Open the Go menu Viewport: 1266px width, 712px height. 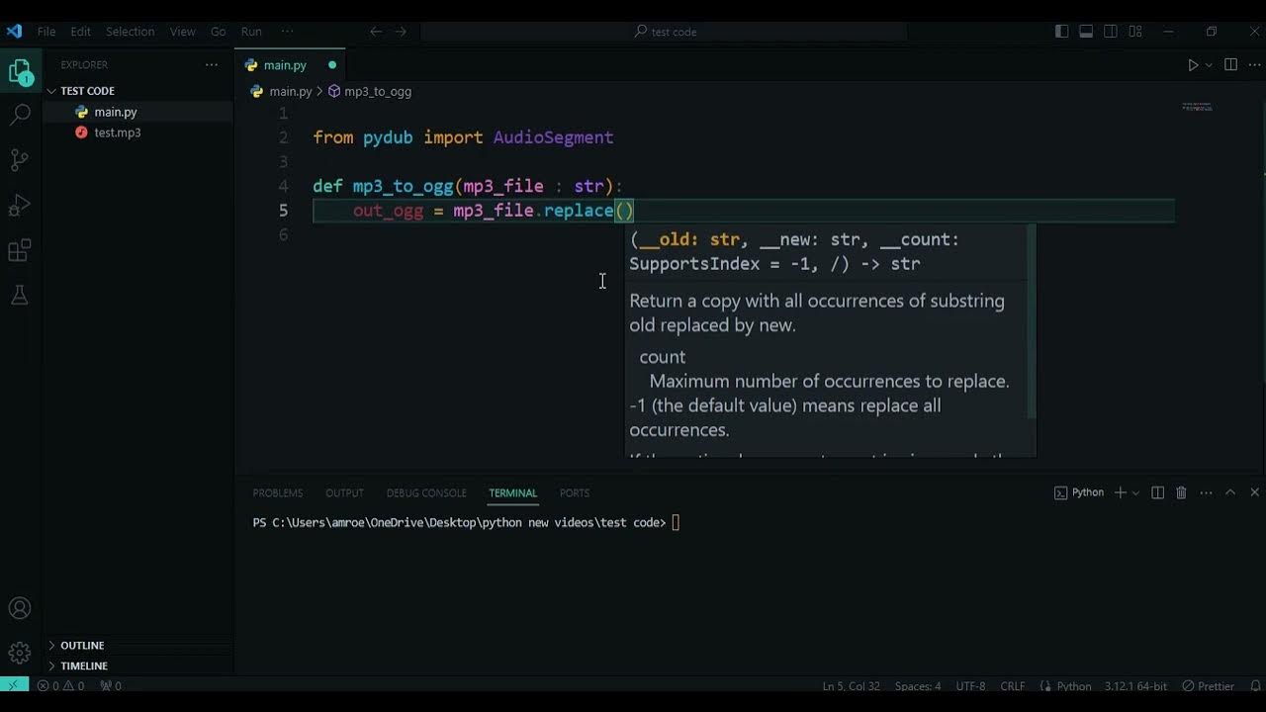218,32
